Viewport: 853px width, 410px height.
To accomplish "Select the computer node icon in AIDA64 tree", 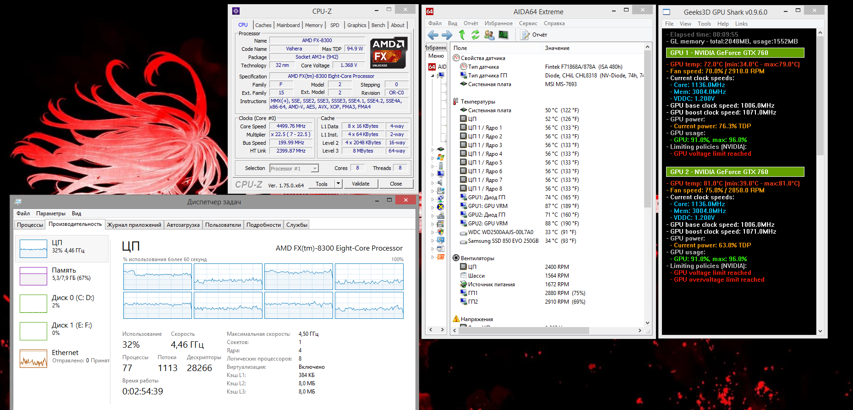I will pos(441,76).
